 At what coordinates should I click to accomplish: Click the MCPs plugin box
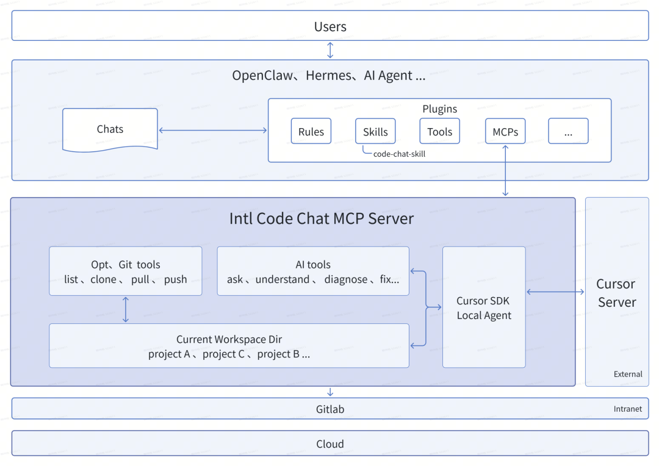tap(505, 131)
